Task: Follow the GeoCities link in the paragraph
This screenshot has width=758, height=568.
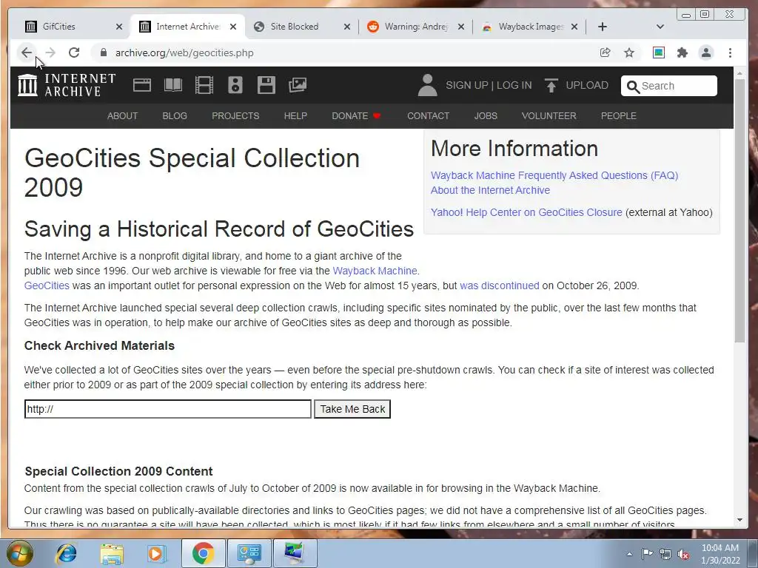Action: coord(47,285)
